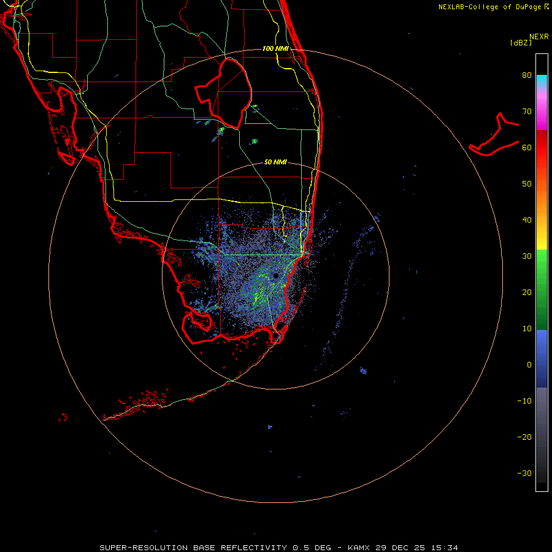The height and width of the screenshot is (552, 552).
Task: Click inside the Lake Okeechobee outline
Action: [229, 95]
